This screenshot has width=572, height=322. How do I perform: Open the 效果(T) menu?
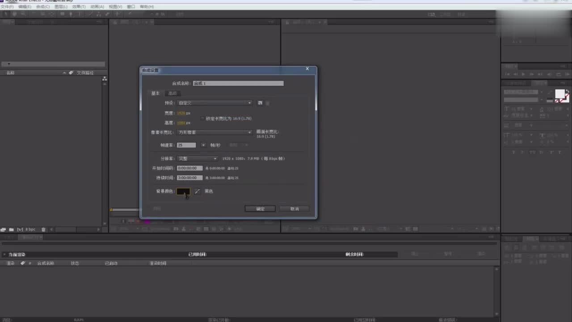click(79, 7)
